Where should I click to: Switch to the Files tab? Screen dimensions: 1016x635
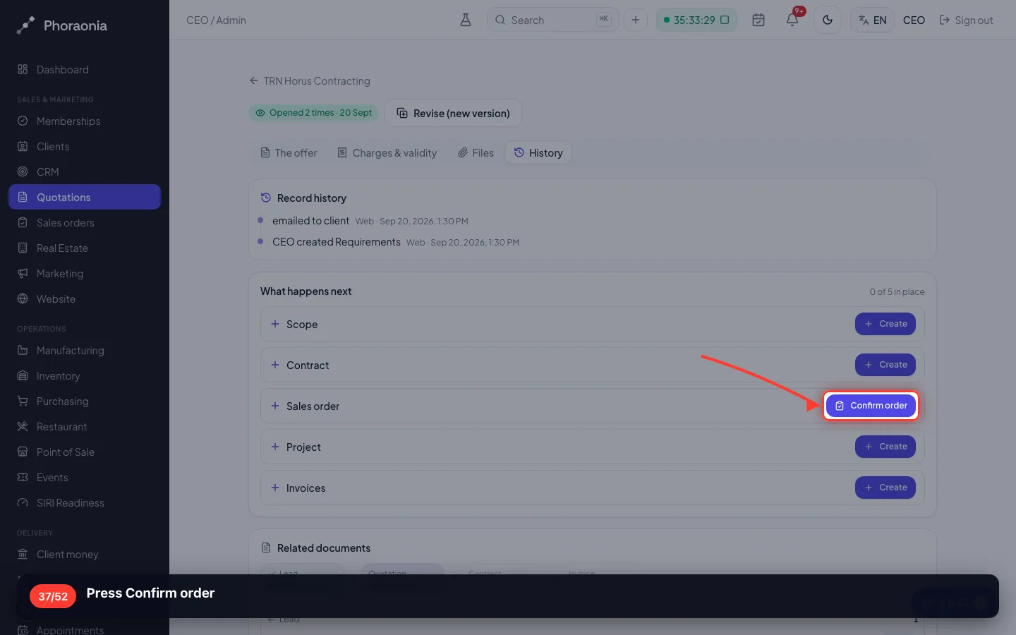click(x=476, y=152)
